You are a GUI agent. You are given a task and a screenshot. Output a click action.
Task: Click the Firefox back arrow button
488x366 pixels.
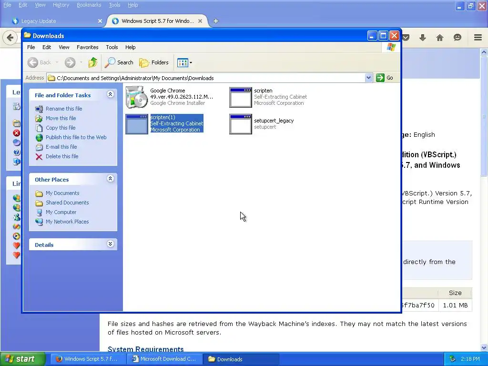(x=10, y=38)
